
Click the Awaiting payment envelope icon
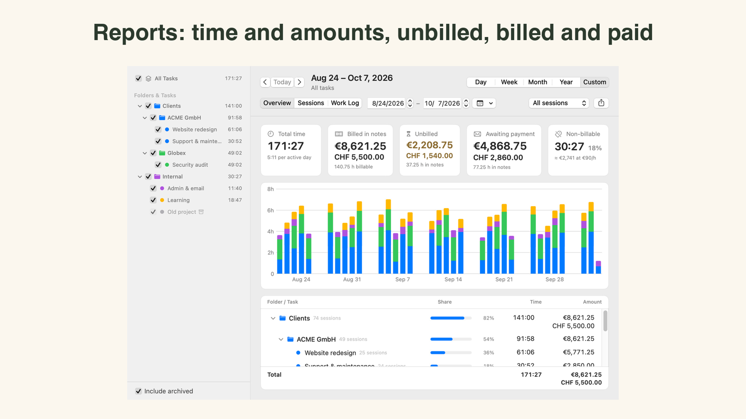477,134
